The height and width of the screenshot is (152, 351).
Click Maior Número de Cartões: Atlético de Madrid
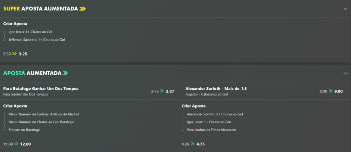(44, 114)
